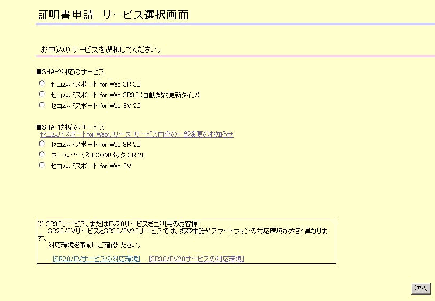Select セコムパスポート for Web EV 2.0 radio button
Screen dimensions: 435x301
point(42,105)
